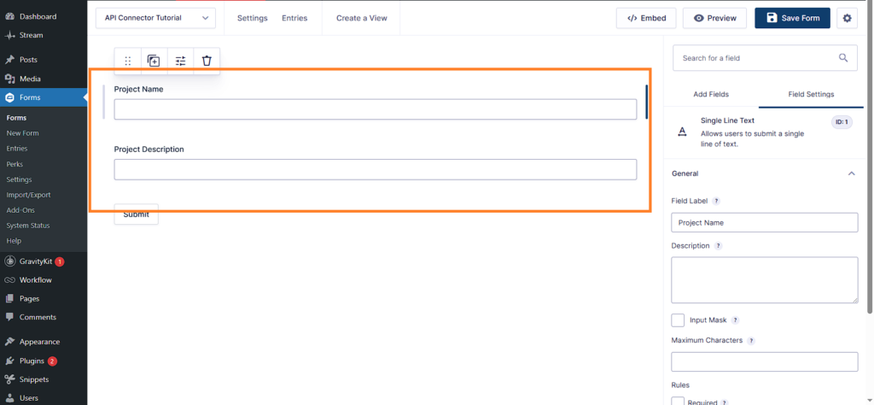Open System Status in the Forms submenu
Image resolution: width=874 pixels, height=405 pixels.
coord(28,226)
